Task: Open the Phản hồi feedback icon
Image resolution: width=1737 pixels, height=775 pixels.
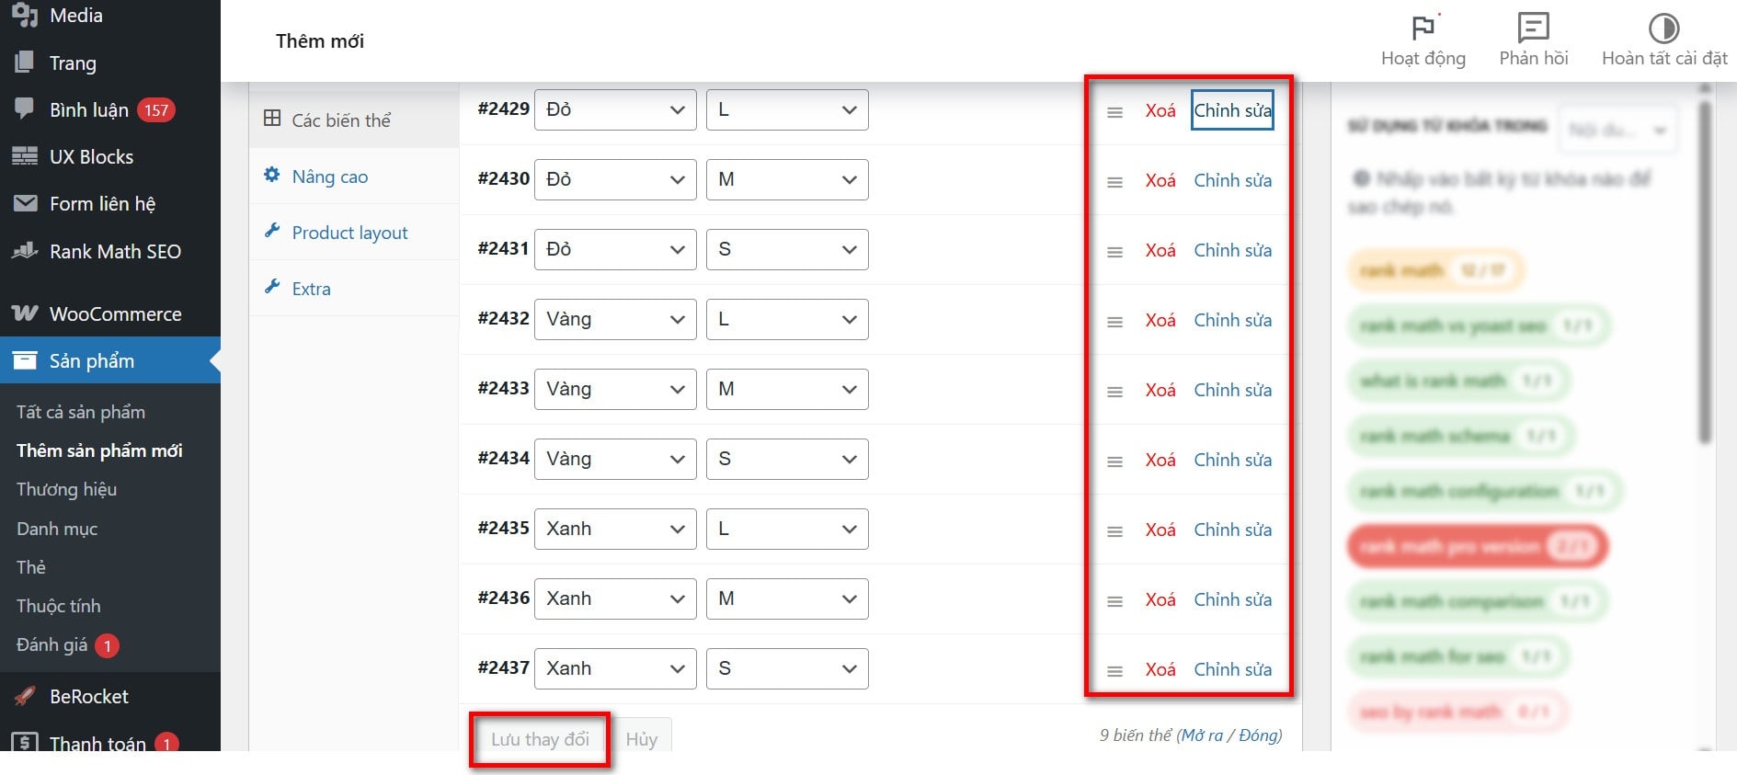Action: (x=1533, y=28)
